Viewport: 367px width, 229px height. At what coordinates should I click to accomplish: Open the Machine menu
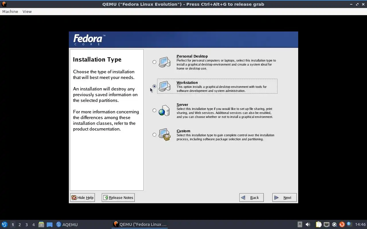point(10,11)
